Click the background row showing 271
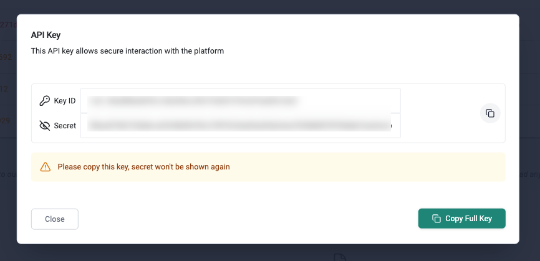540x261 pixels. pyautogui.click(x=8, y=25)
